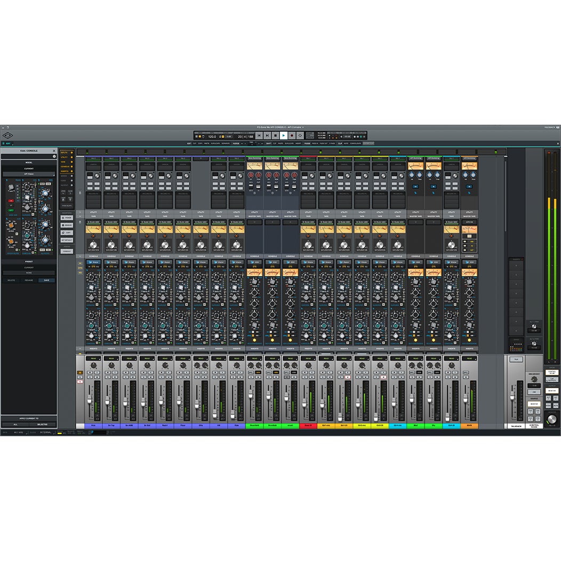
Task: Select FADES in the edit toolbar
Action: [x=307, y=143]
